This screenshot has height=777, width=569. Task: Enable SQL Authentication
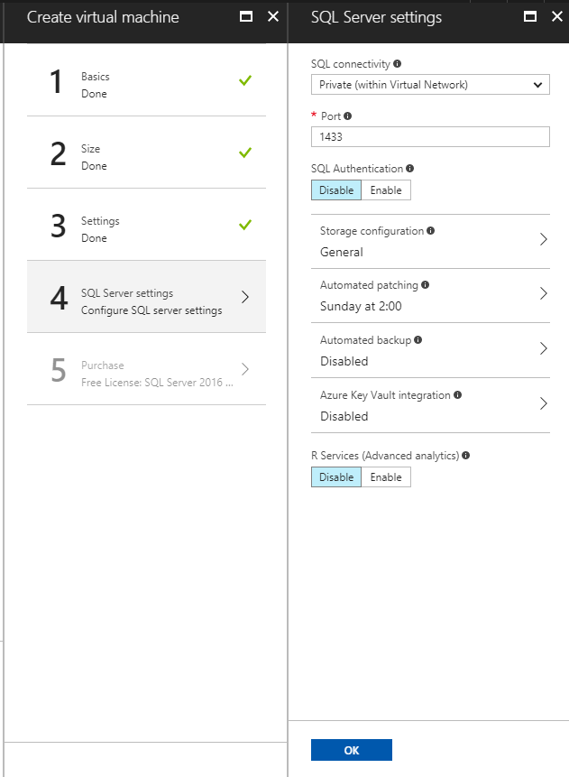[x=386, y=190]
